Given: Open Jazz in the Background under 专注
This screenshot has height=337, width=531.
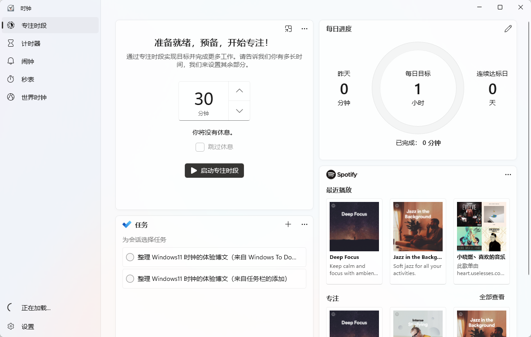Looking at the screenshot, I should coord(482,324).
